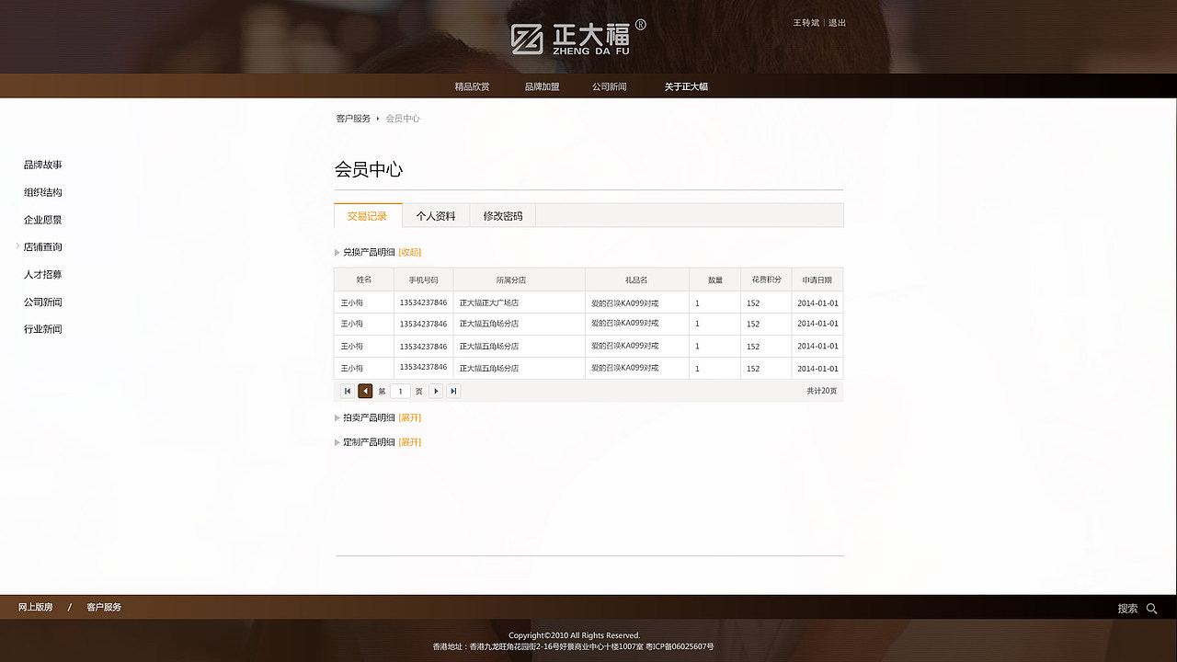
Task: Expand 定制产品明细 section
Action: coord(409,441)
